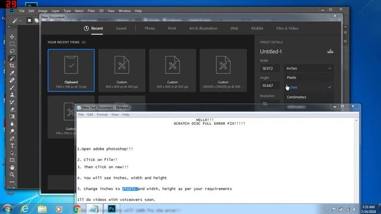Click Notepad scrollbar up arrow
The width and height of the screenshot is (381, 214).
coord(356,120)
